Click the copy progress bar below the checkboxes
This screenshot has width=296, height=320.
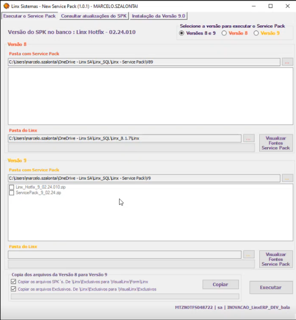(x=125, y=297)
